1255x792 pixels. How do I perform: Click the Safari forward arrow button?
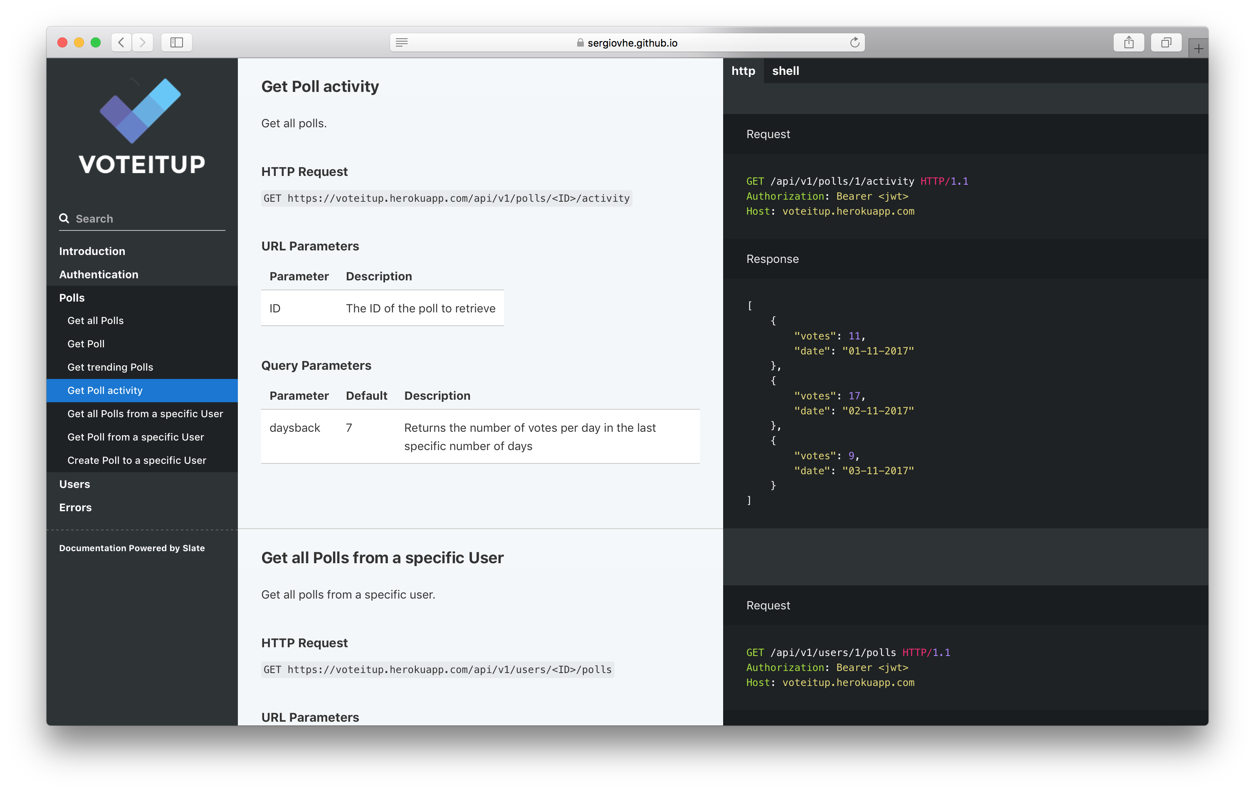pos(143,42)
